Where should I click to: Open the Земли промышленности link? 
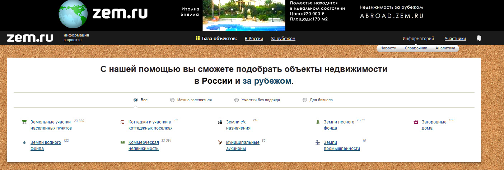pos(342,145)
